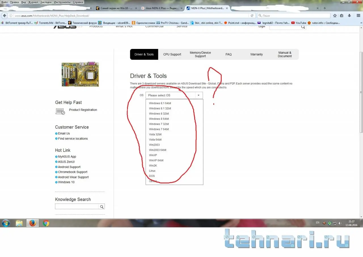Viewport: 363px width, 257px height.
Task: Select 'Windows 7 32bit' in the OS list
Action: (x=159, y=124)
